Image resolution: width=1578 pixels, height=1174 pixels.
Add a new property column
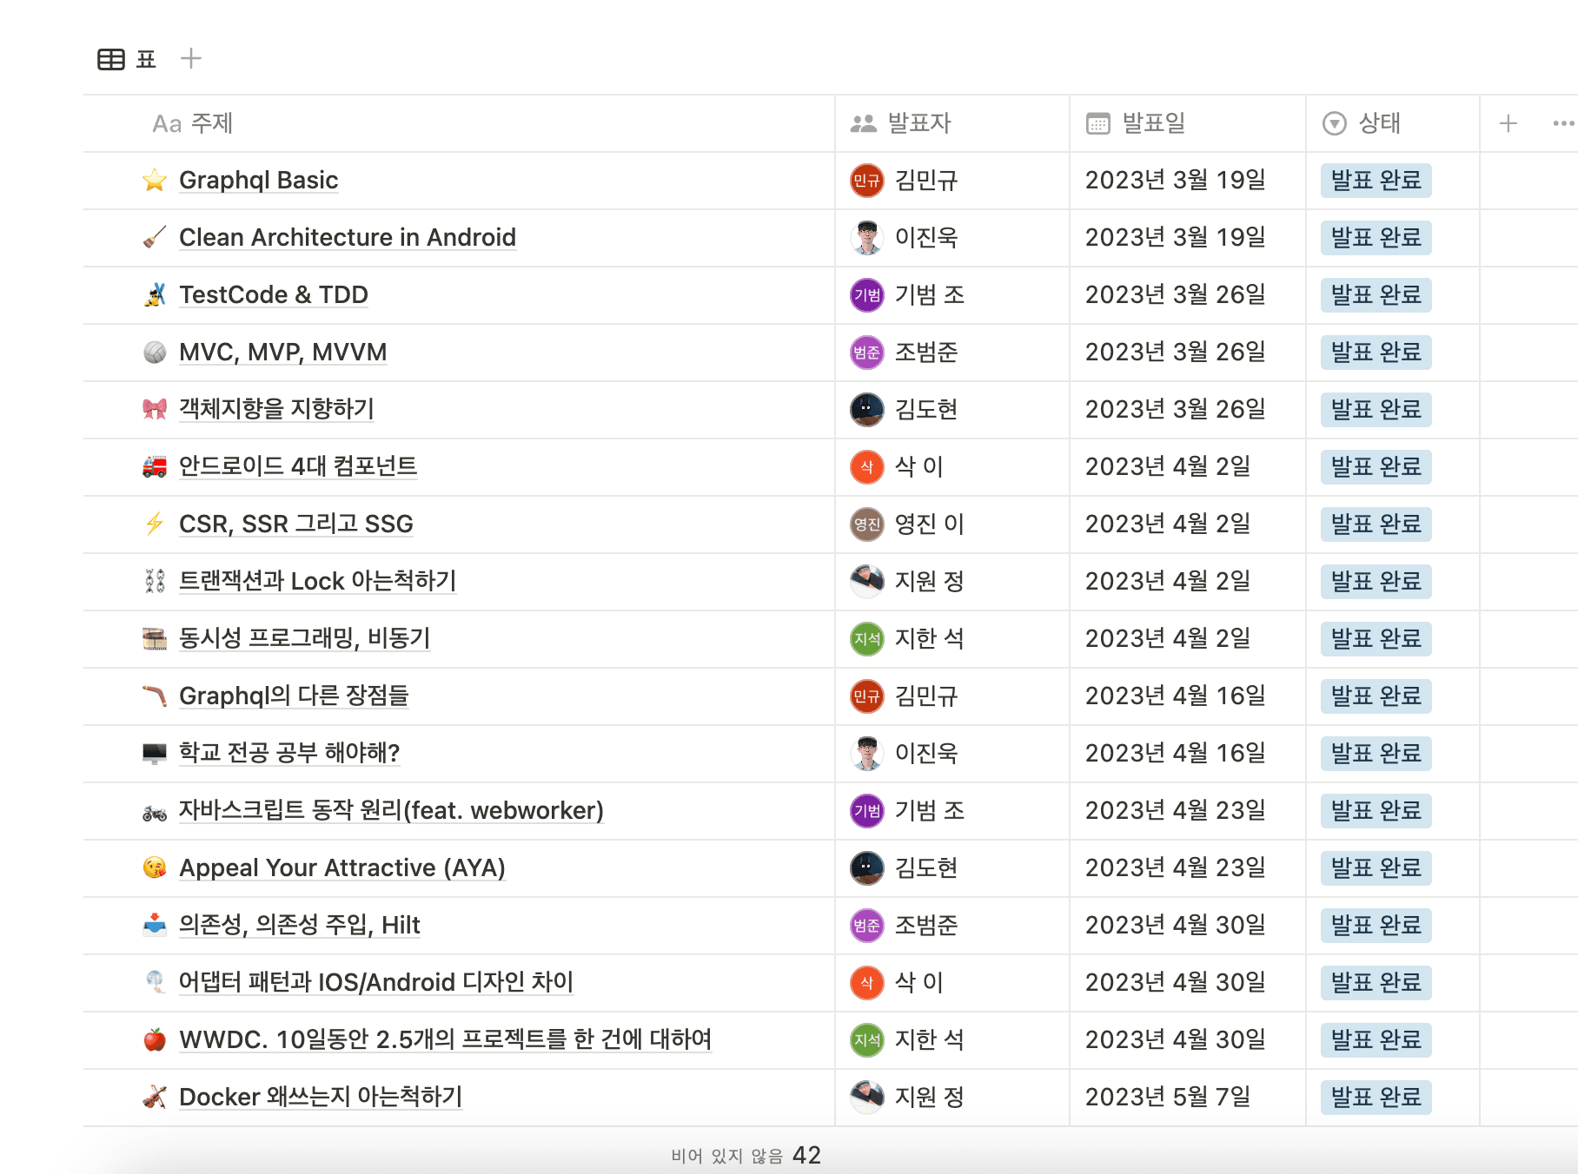(1508, 123)
